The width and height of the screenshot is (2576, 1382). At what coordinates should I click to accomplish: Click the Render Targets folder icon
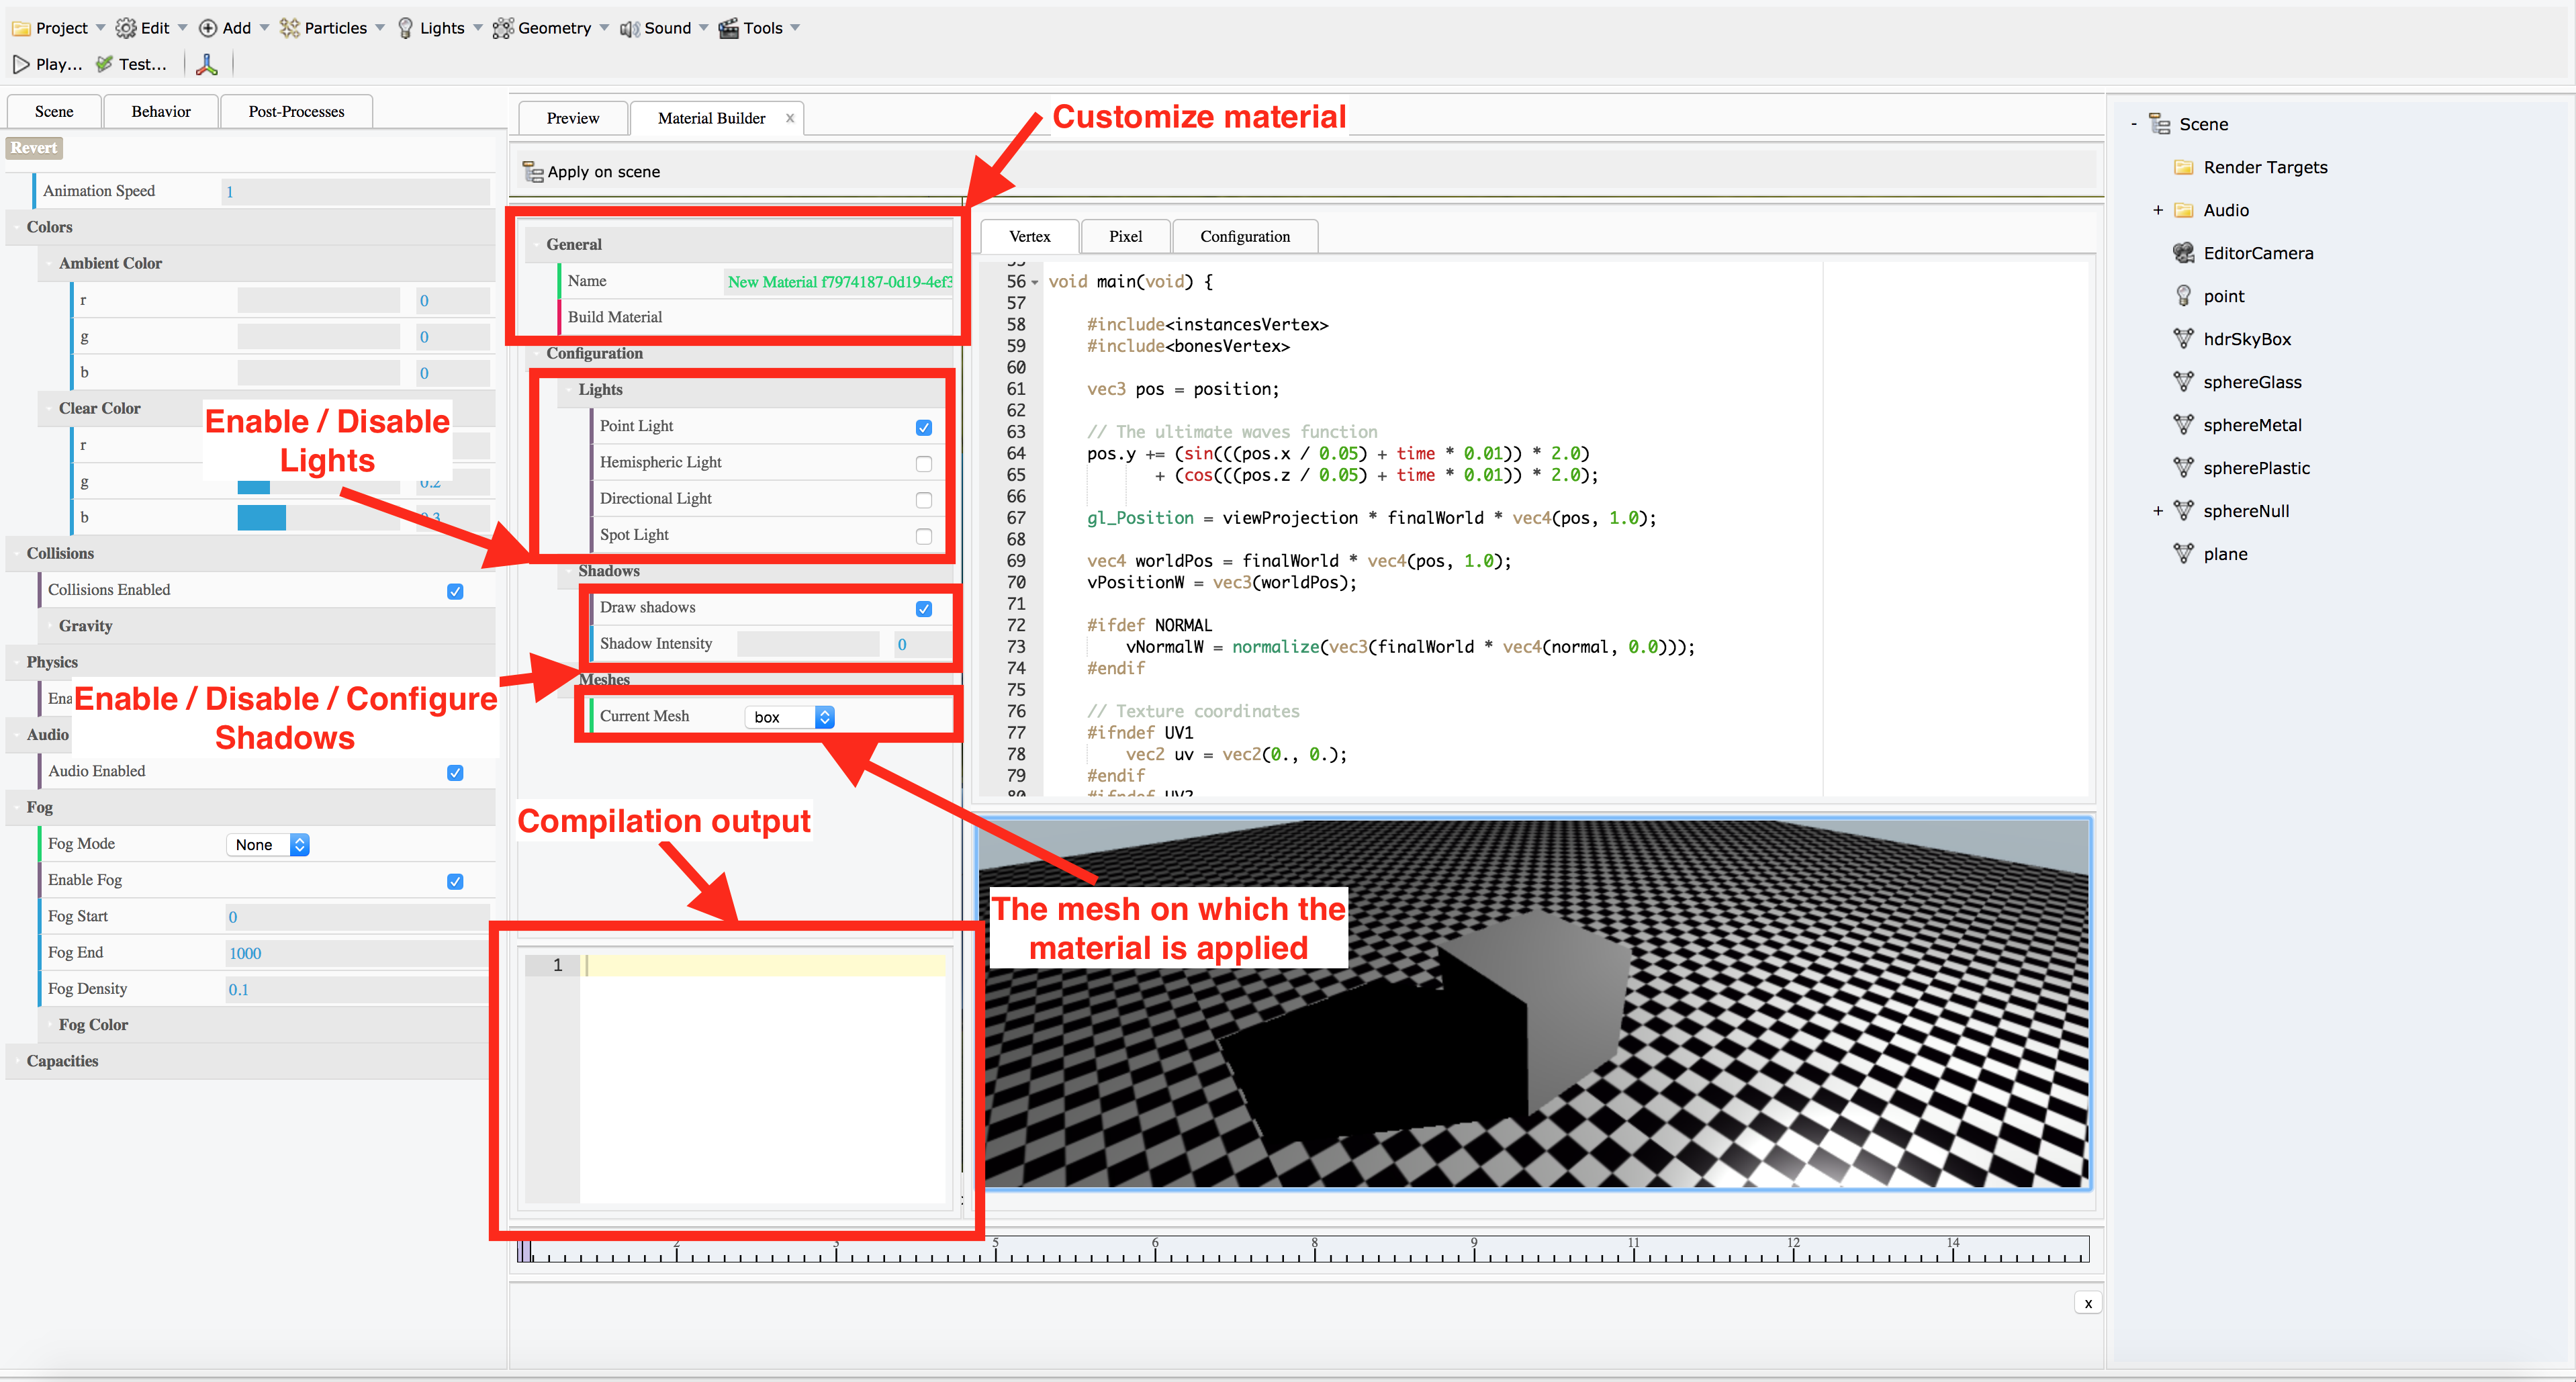2183,167
